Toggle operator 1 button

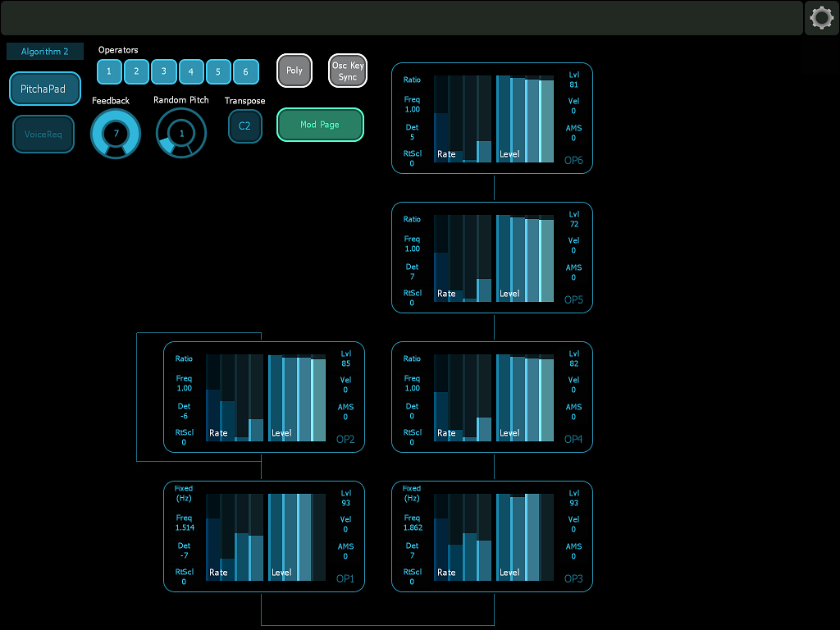pos(110,72)
